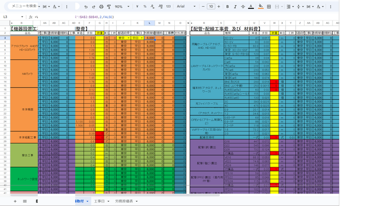Image resolution: width=377 pixels, height=206 pixels.
Task: Open the borders tool
Action: click(269, 7)
